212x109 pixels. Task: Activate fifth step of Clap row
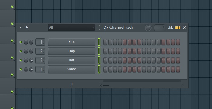tap(125, 51)
